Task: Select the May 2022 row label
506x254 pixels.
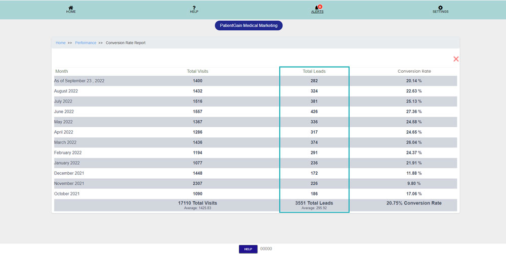Action: pos(63,122)
